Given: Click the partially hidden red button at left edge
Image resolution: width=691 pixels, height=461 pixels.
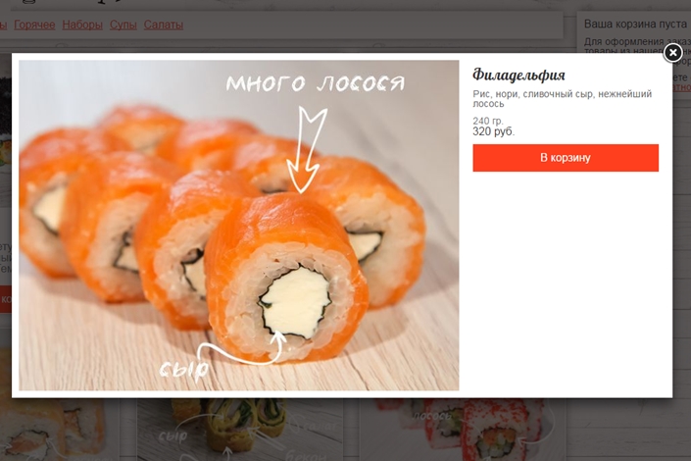Looking at the screenshot, I should point(6,299).
